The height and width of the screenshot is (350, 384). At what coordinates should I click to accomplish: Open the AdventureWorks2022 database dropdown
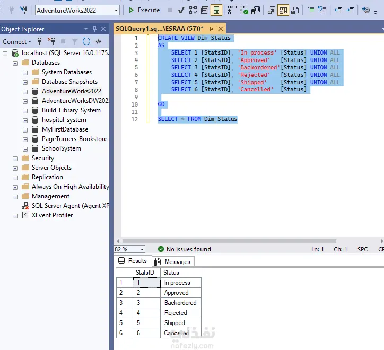coord(116,10)
